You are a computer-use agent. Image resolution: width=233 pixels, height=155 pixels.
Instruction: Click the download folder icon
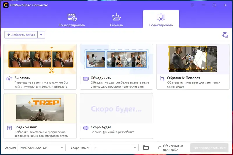point(116,17)
